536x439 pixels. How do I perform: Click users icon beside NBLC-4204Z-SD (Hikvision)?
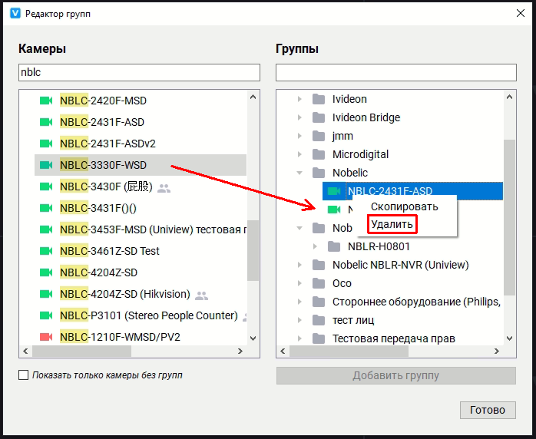click(x=201, y=295)
